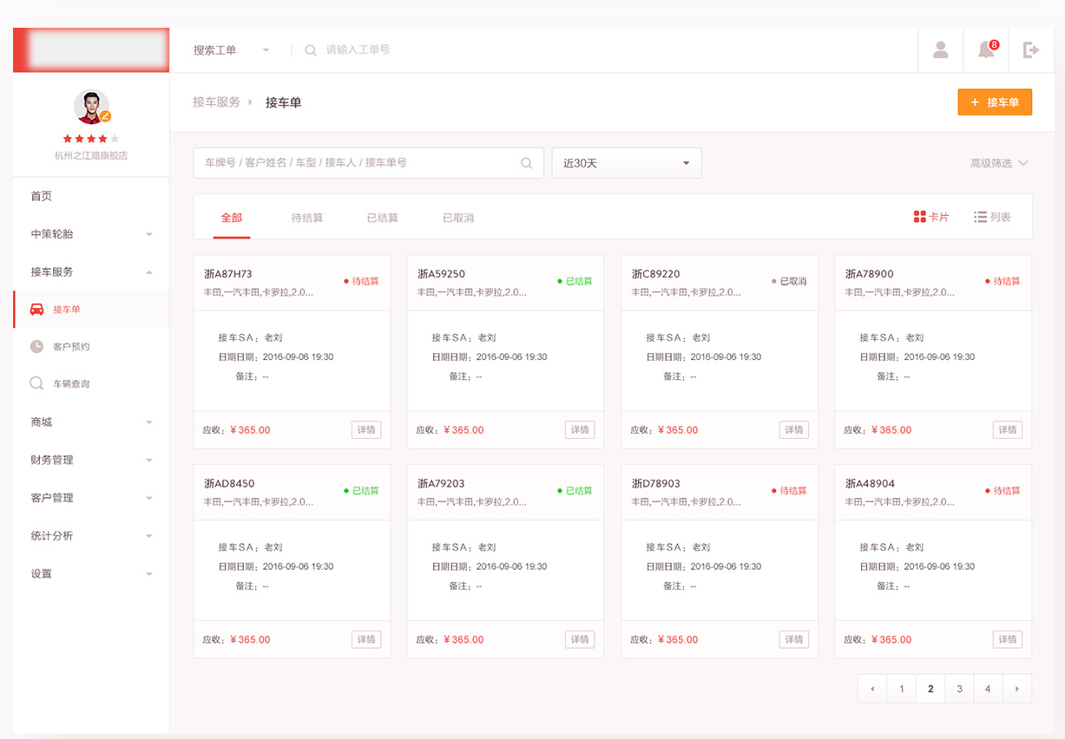Expand 高级筛选 advanced filters
The width and height of the screenshot is (1065, 739).
point(998,163)
